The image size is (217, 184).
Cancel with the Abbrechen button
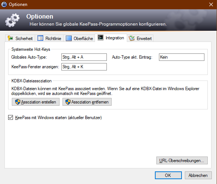198,175
